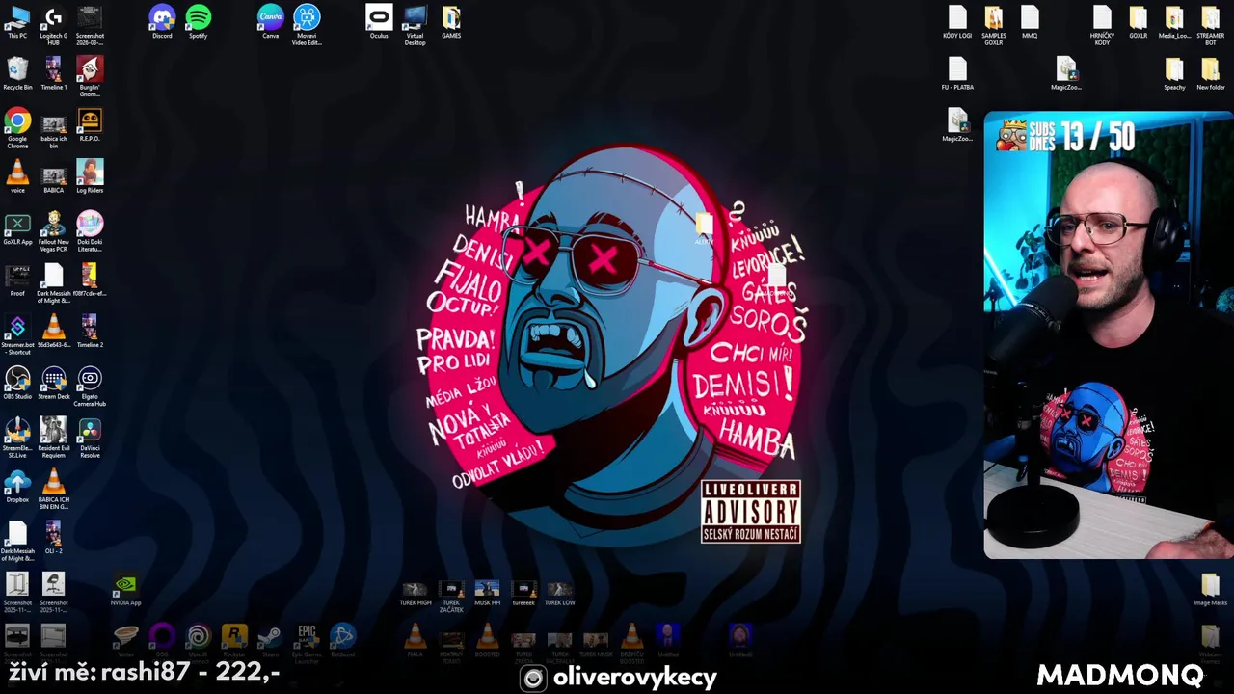Screen dimensions: 1234x694
Task: Select the TUREK ZAČÁTEK video file
Action: click(x=451, y=597)
